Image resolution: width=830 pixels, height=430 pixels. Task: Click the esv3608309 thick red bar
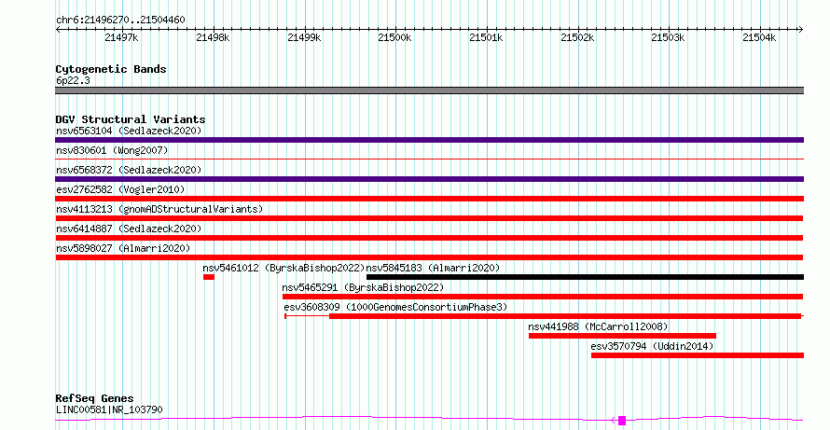click(565, 316)
